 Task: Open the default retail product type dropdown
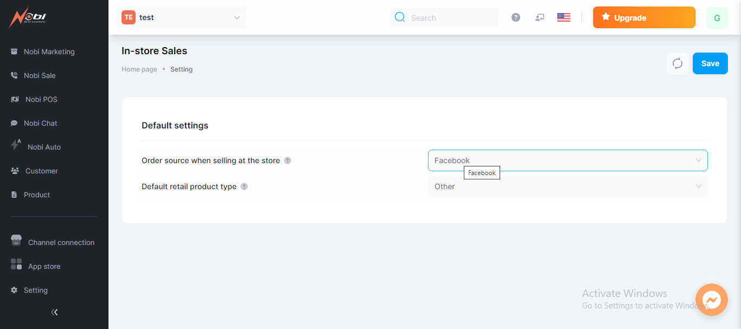tap(567, 186)
